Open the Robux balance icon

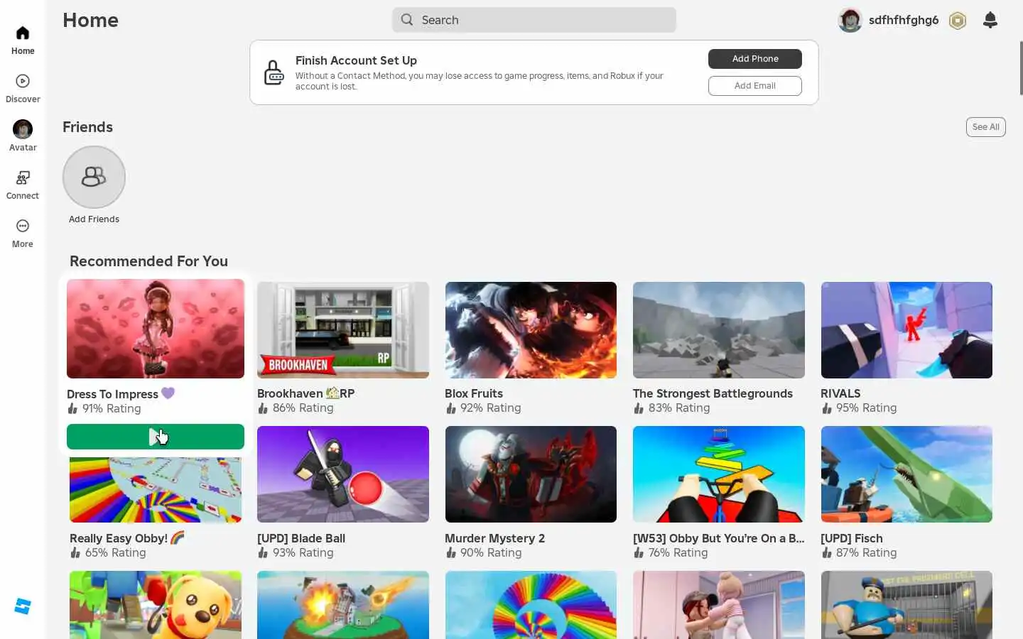pyautogui.click(x=958, y=21)
